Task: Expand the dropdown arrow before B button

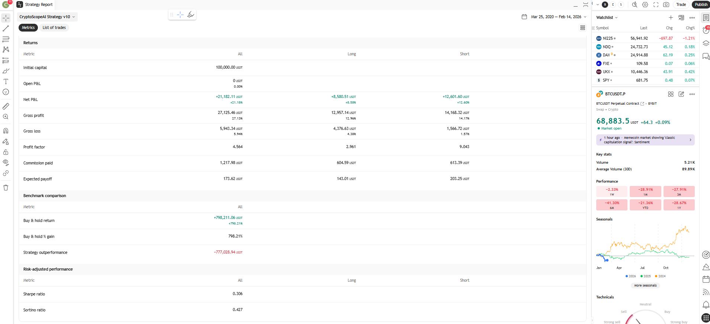Action: [598, 4]
